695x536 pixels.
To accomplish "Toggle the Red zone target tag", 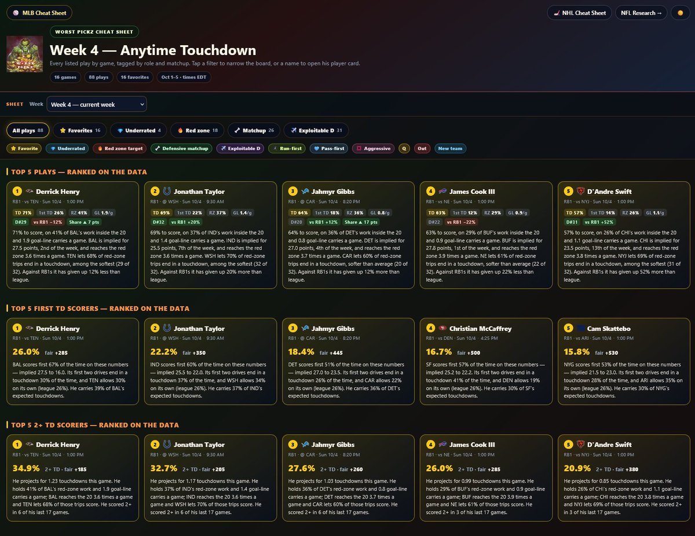I will [x=119, y=148].
